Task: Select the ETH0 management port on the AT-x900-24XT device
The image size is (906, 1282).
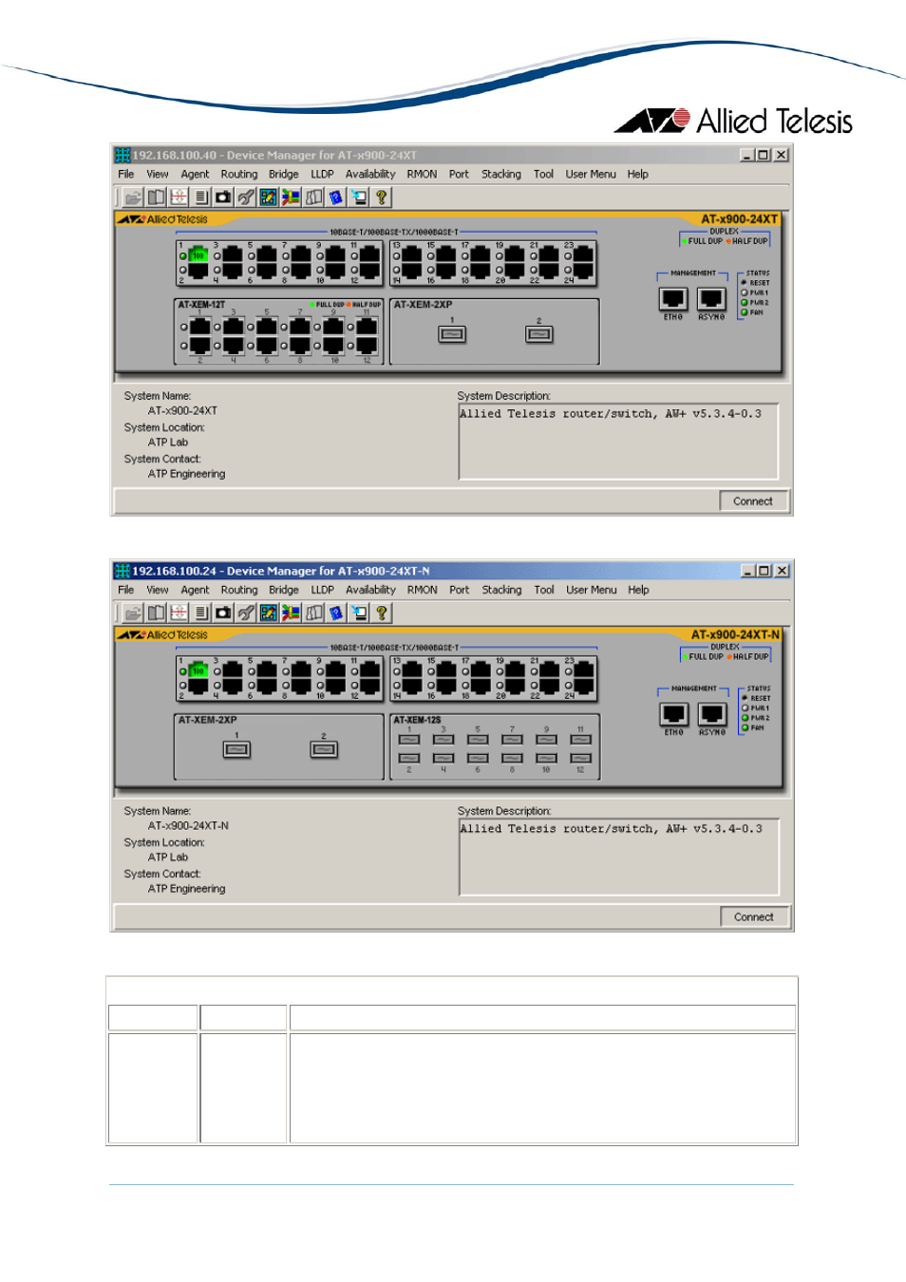Action: [673, 298]
